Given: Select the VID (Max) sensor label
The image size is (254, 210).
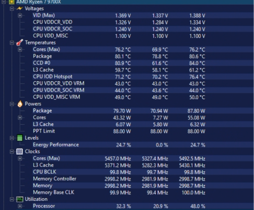Looking at the screenshot, I should point(44,15).
